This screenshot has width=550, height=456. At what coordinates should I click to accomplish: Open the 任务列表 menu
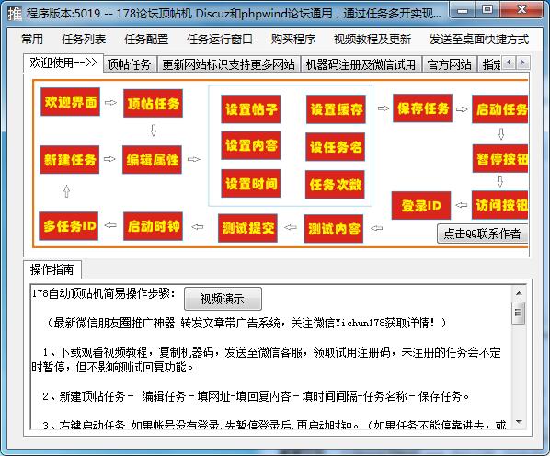click(84, 39)
